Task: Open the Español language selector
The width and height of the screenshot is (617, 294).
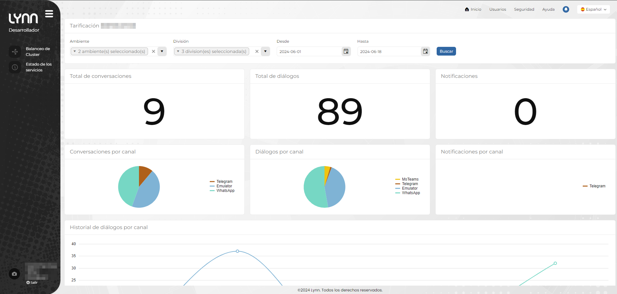Action: [593, 9]
